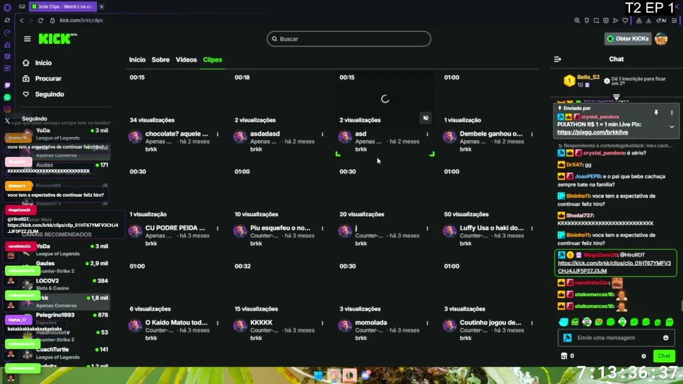Switch to the Vídeos tab

[186, 60]
